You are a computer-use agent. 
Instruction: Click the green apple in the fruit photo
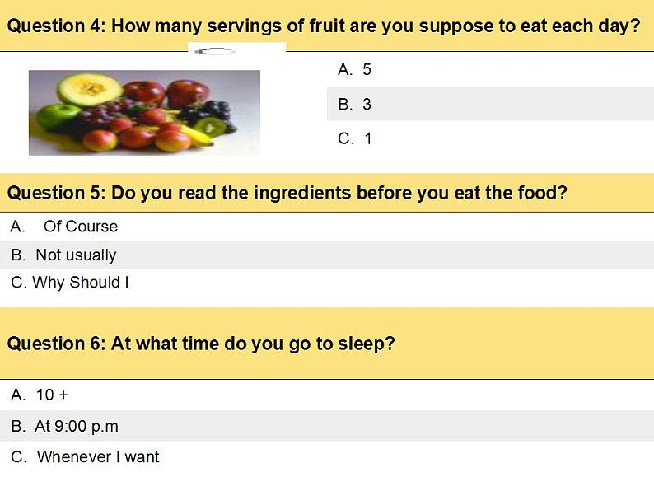pyautogui.click(x=56, y=115)
